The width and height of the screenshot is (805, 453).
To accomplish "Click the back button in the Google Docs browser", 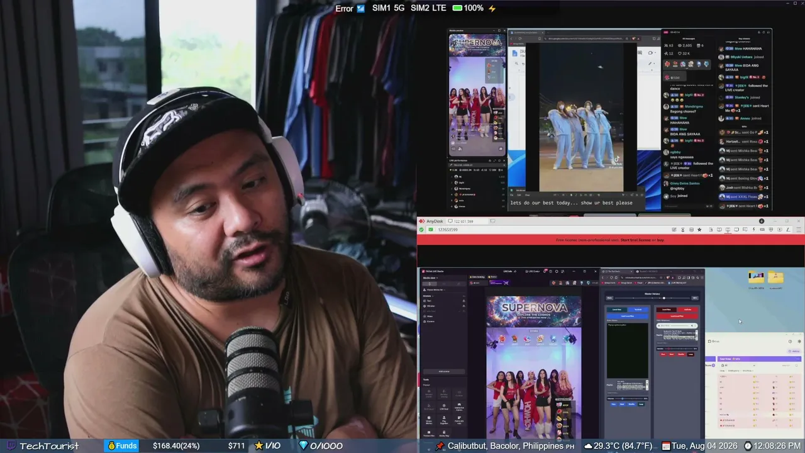I will [512, 38].
